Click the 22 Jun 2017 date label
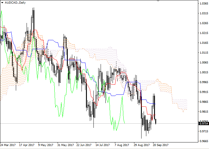Screen dimensions: 209x149 point(84,145)
